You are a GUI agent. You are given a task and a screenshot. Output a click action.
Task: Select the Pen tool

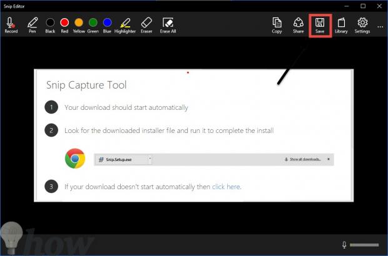click(x=33, y=24)
